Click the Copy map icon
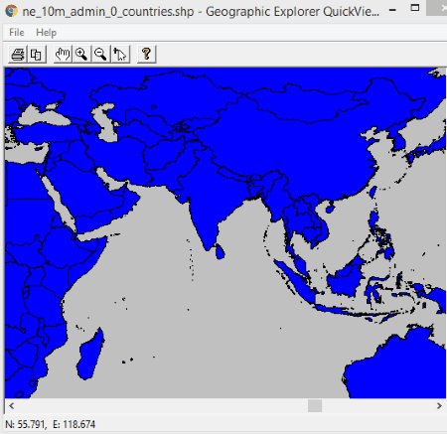447x434 pixels. [36, 54]
